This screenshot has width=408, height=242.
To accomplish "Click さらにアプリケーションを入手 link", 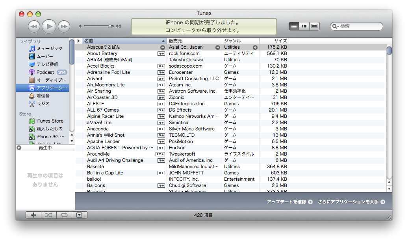I will coord(351,202).
